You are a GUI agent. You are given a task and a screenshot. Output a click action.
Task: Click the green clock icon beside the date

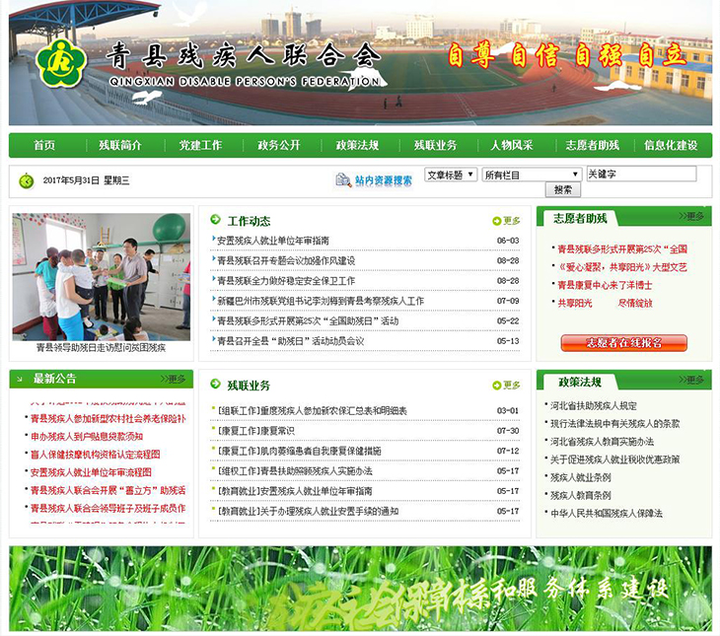[27, 180]
